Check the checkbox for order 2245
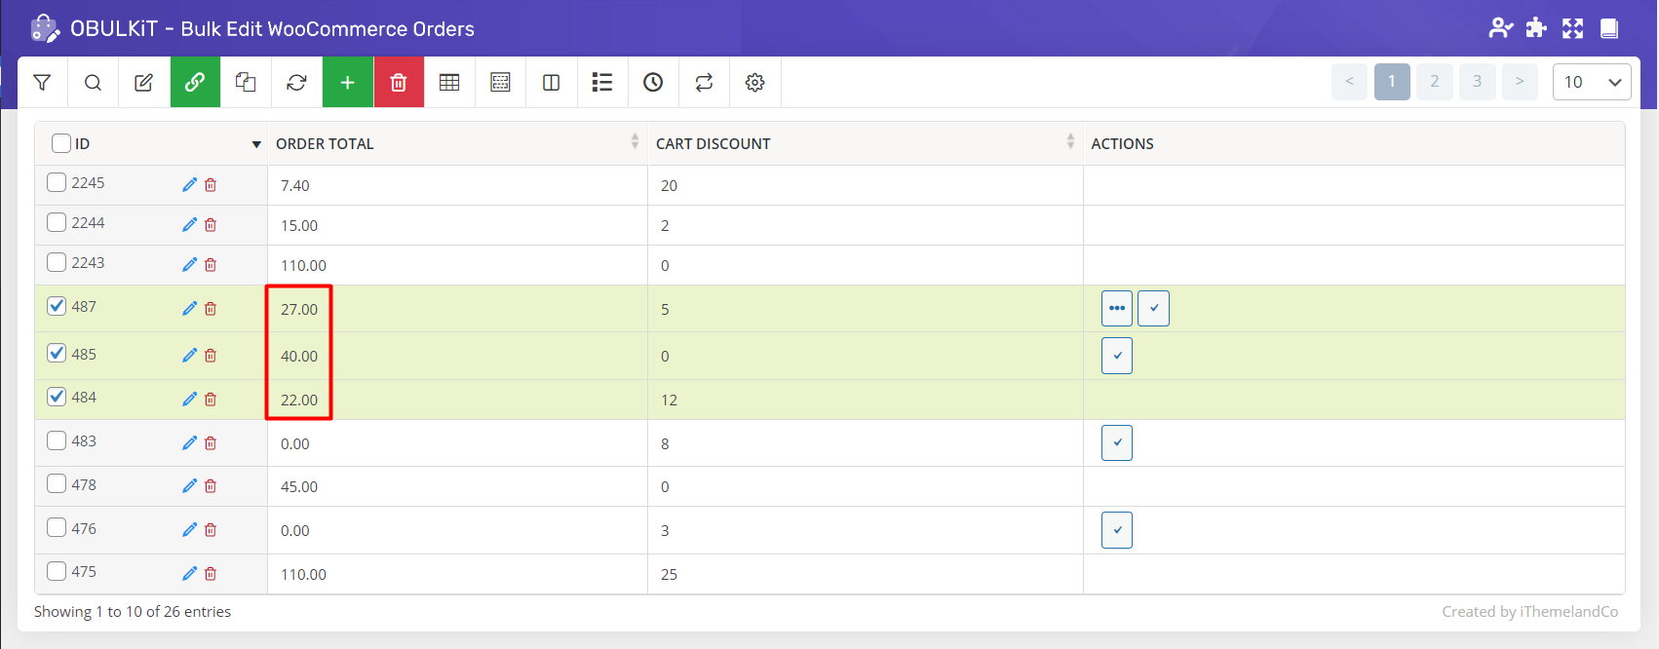This screenshot has height=649, width=1659. pyautogui.click(x=58, y=182)
